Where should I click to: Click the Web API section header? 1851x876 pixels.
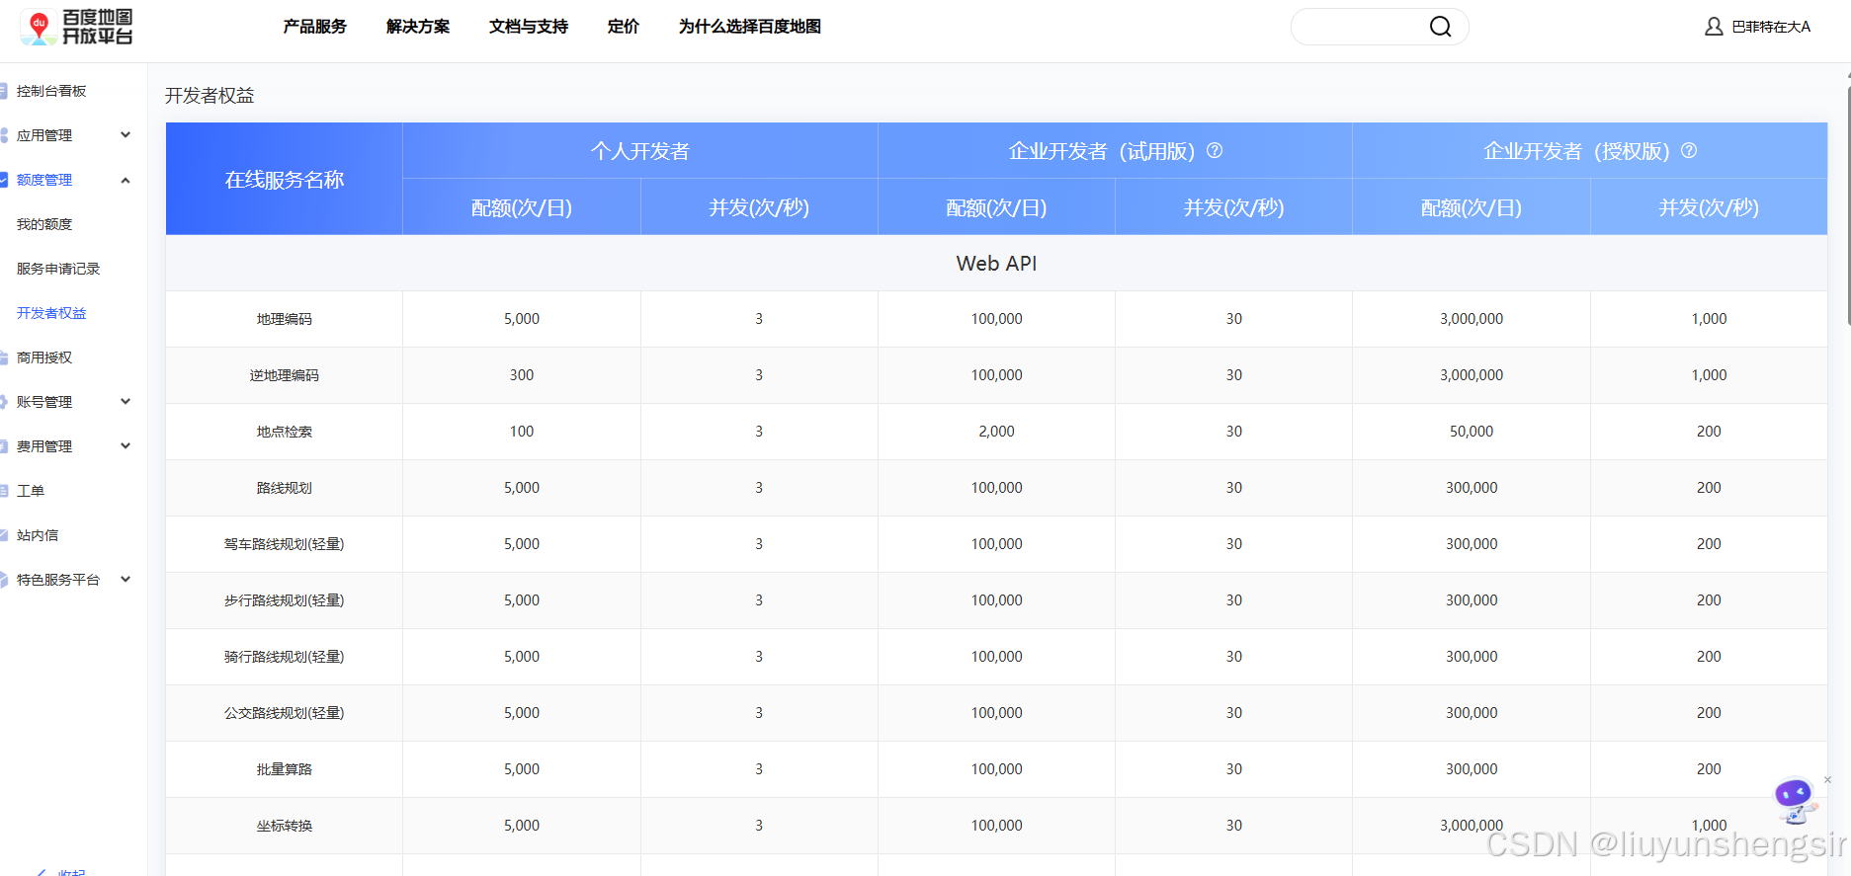[x=996, y=264]
